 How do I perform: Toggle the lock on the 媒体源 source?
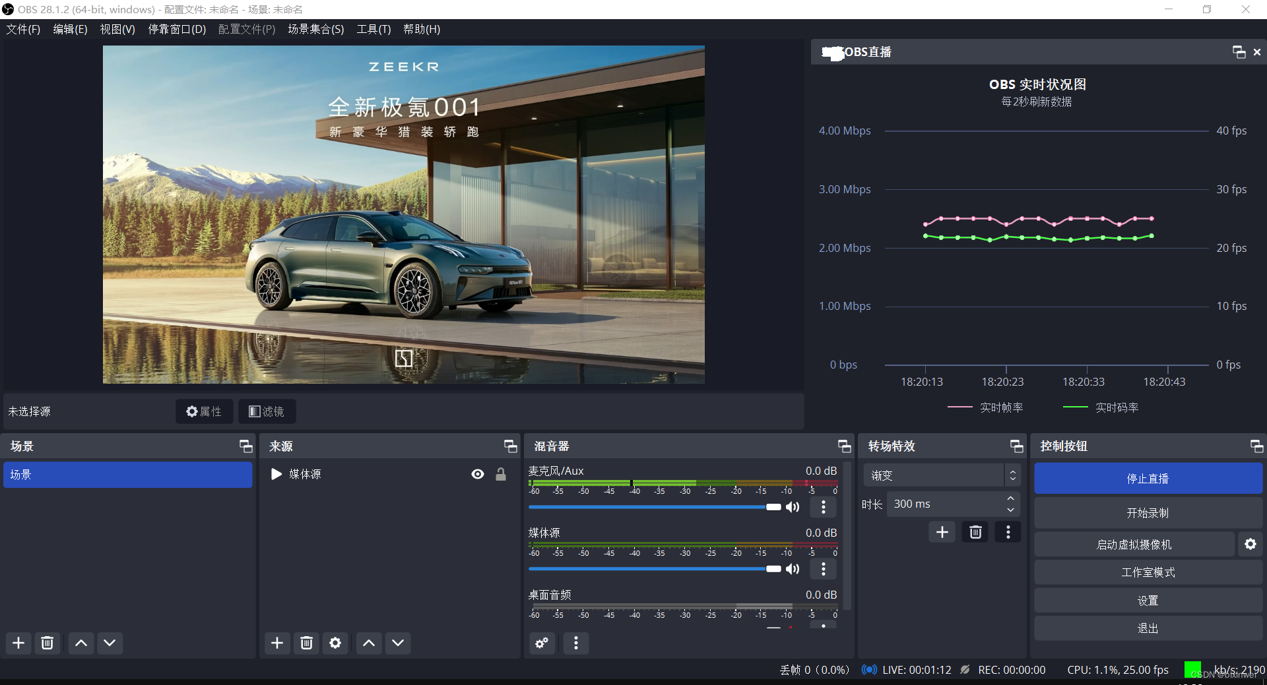501,474
